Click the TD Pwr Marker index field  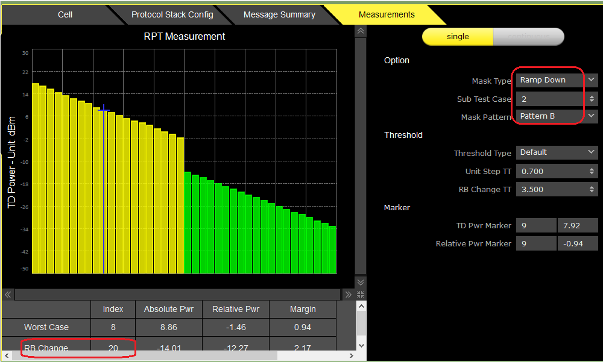(x=536, y=226)
